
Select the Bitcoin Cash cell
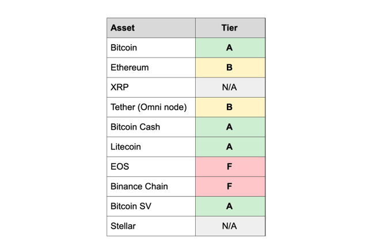click(151, 127)
